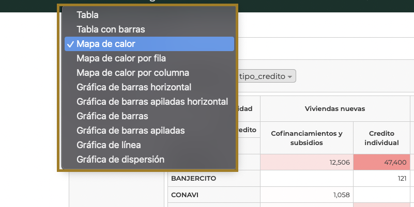Select Gráfica de barras apiladas horizontal

coord(152,101)
